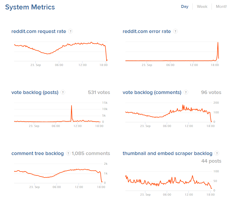Click the 1,085 comments value
227x204 pixels.
point(91,153)
